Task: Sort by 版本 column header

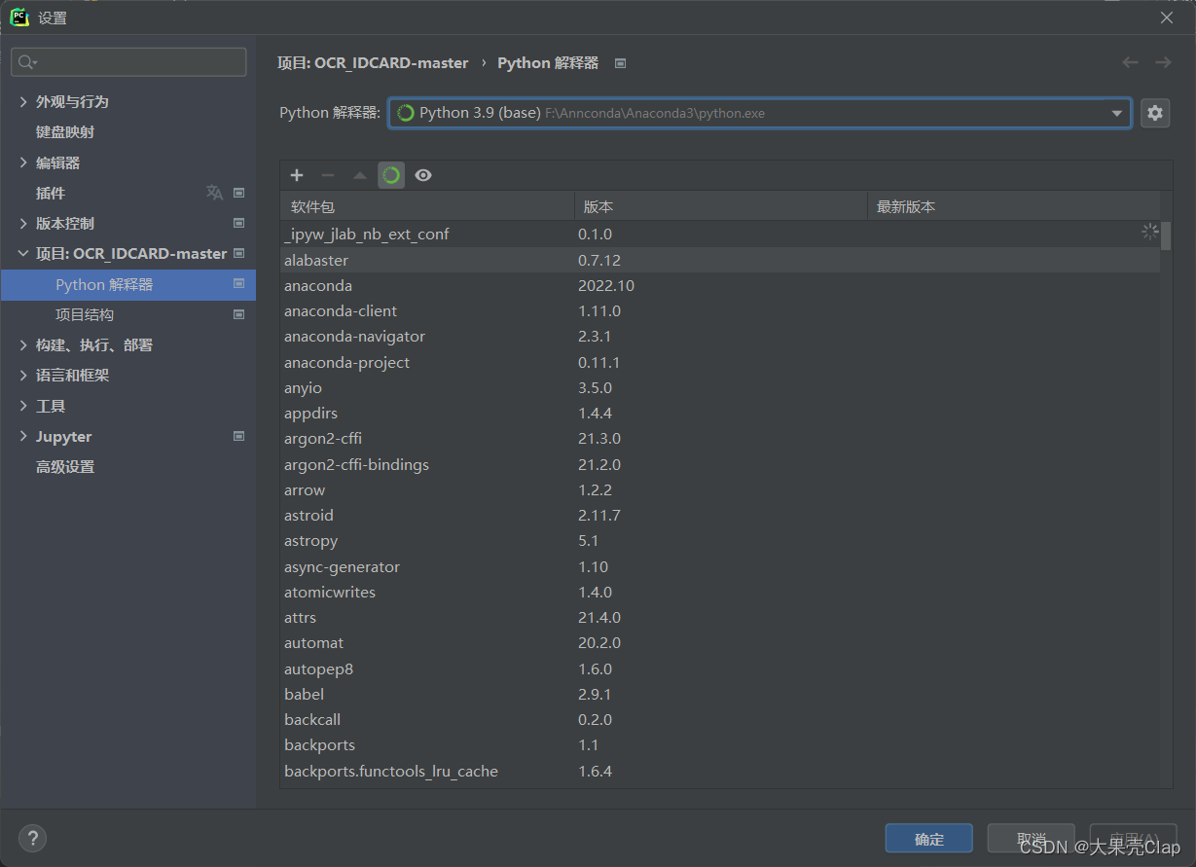Action: pyautogui.click(x=721, y=206)
